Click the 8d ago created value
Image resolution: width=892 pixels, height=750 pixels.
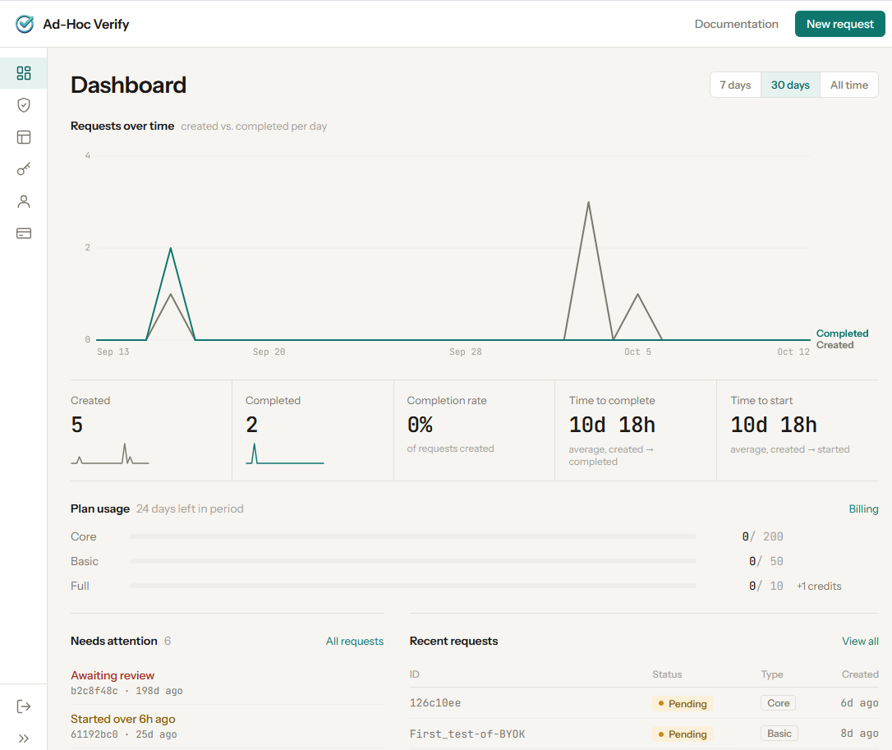pos(860,734)
